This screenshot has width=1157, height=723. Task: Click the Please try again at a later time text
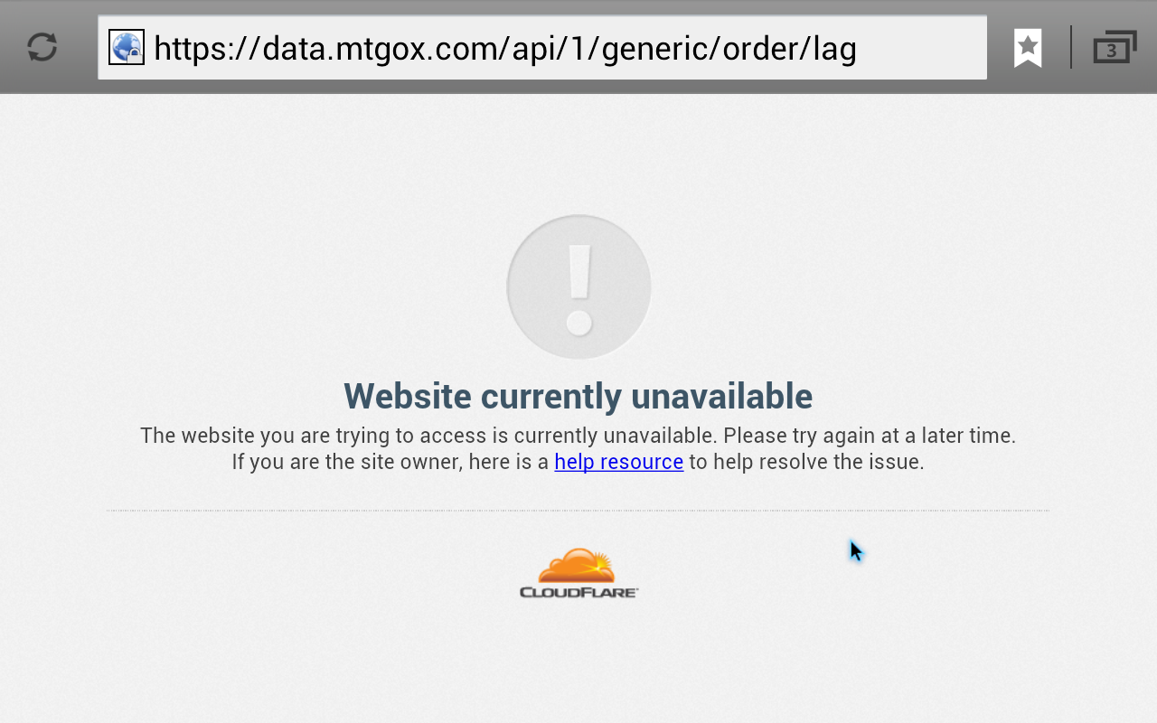pyautogui.click(x=870, y=436)
